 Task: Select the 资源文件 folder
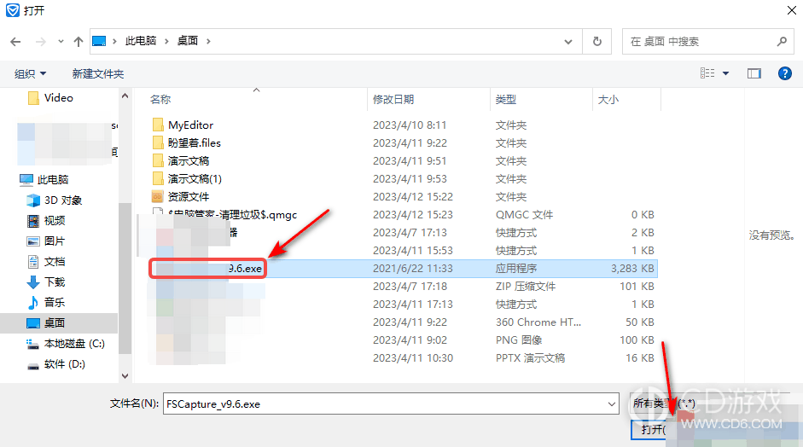point(189,196)
